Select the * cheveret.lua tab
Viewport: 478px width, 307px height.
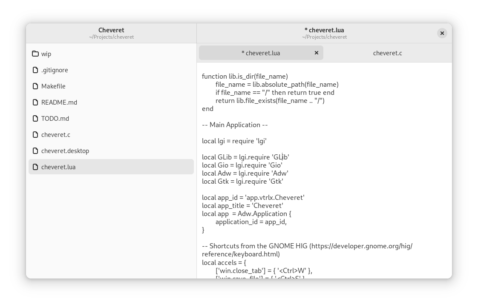pyautogui.click(x=261, y=53)
